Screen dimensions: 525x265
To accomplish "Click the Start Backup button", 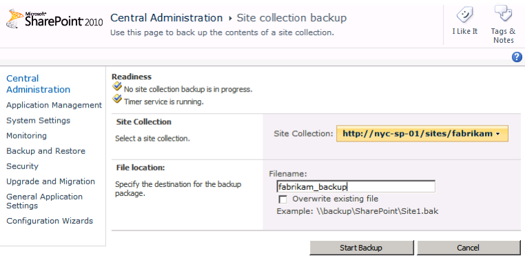I will (361, 248).
